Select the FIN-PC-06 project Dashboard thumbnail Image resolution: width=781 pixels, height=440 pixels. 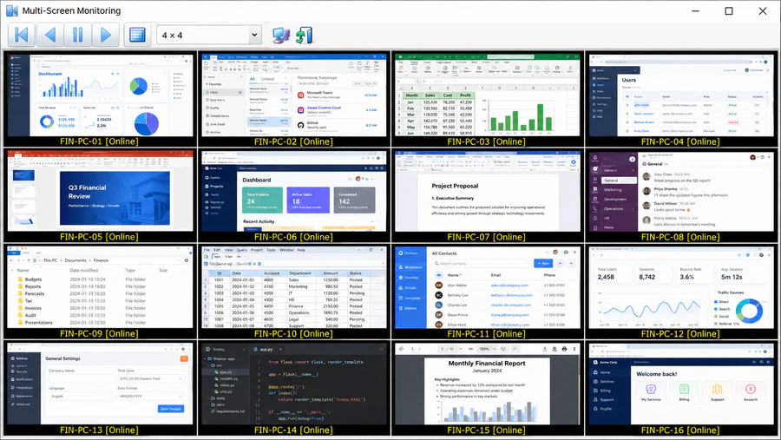point(294,191)
